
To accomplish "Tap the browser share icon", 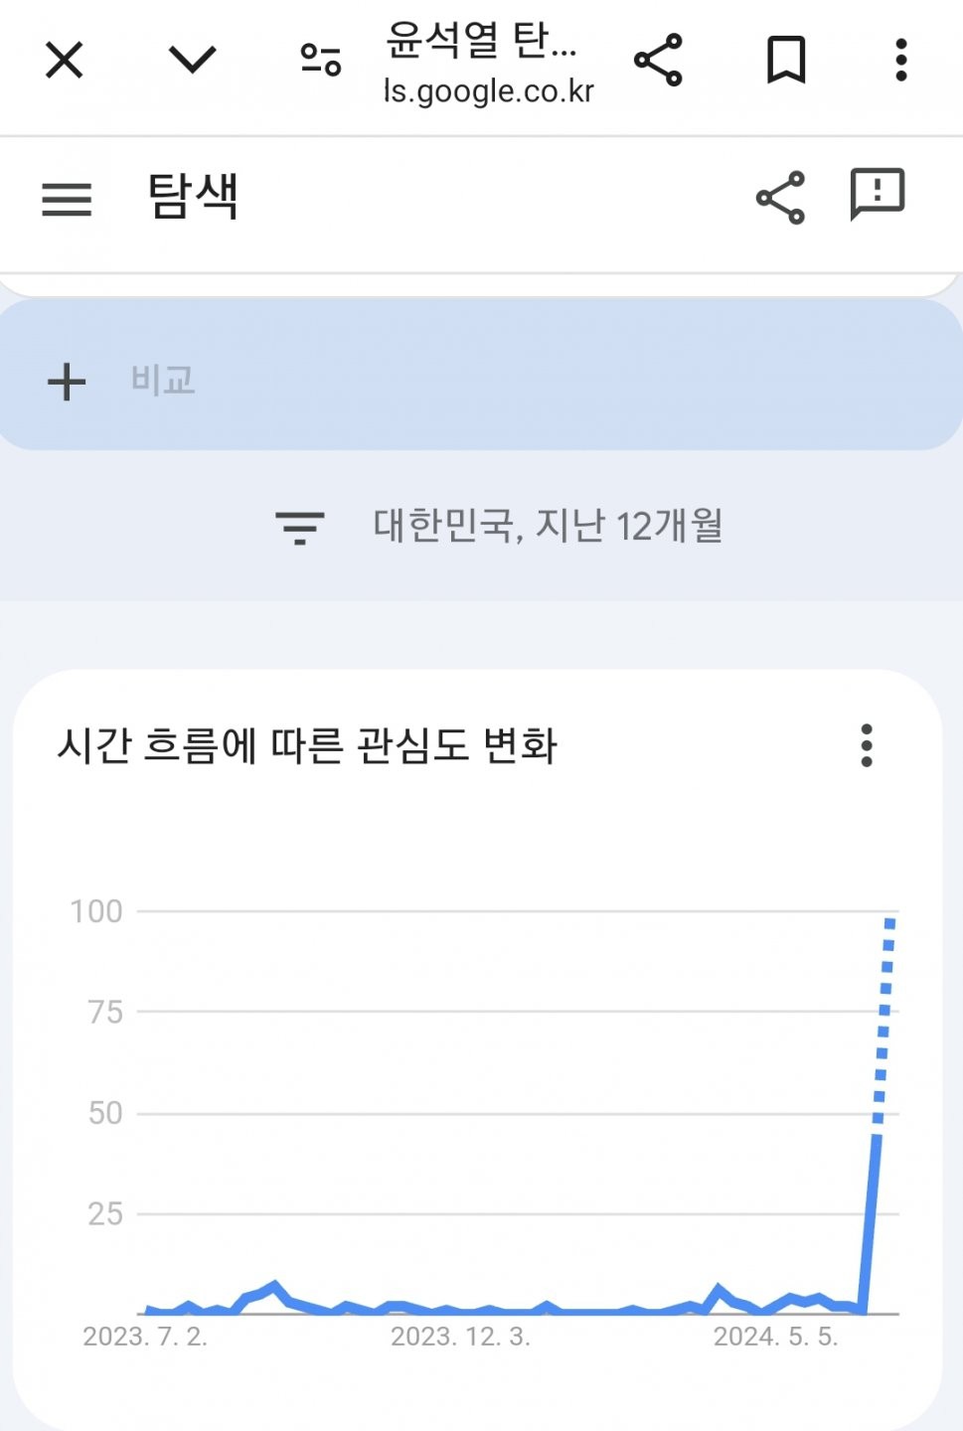I will tap(659, 60).
